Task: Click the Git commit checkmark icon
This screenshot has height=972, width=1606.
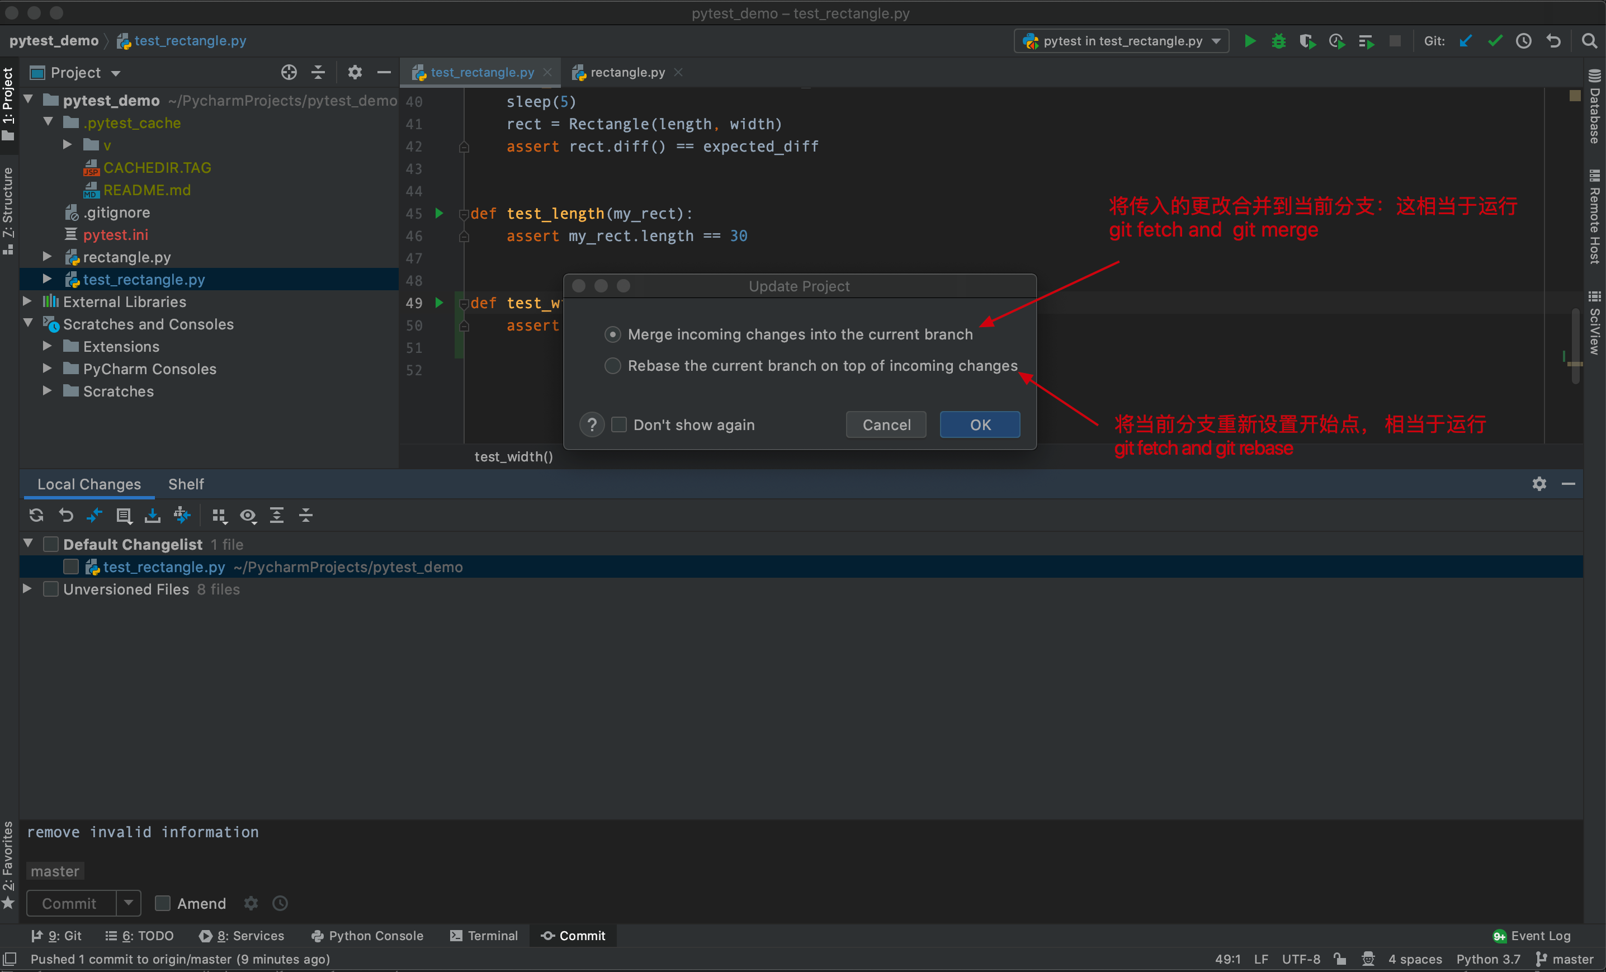Action: tap(1495, 41)
